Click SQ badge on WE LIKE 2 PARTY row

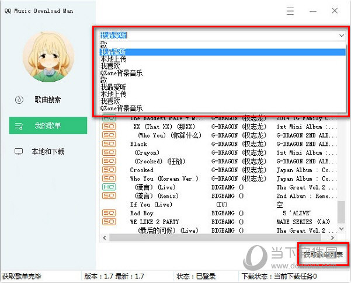[x=109, y=222]
